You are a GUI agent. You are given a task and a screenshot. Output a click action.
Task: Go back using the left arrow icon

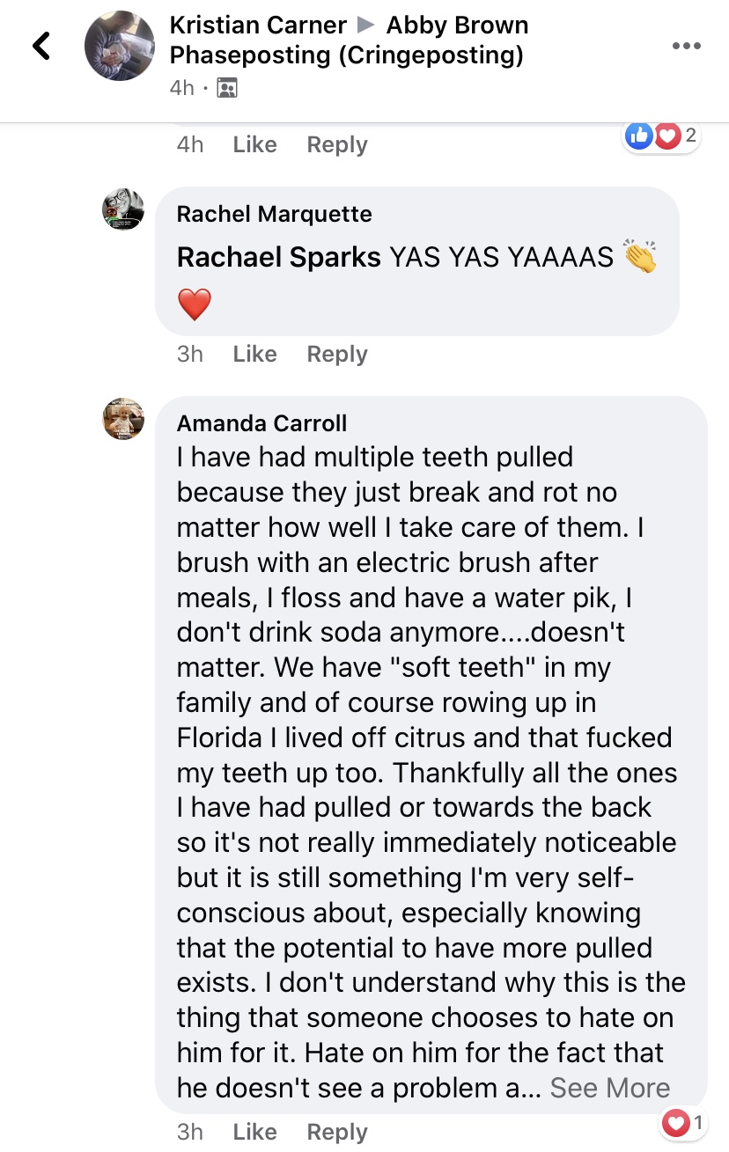(x=41, y=46)
